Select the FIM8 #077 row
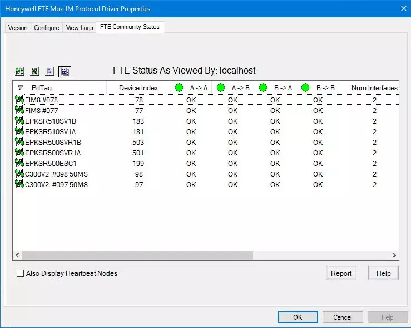Image resolution: width=411 pixels, height=328 pixels. tap(206, 110)
